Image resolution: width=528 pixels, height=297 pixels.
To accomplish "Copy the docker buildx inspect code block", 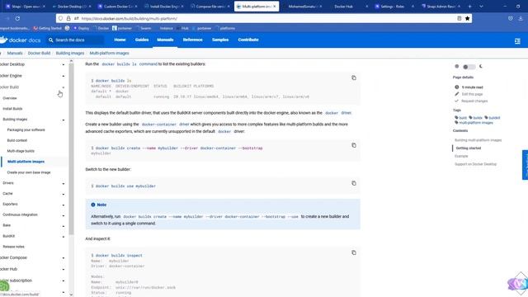I will pos(354,252).
